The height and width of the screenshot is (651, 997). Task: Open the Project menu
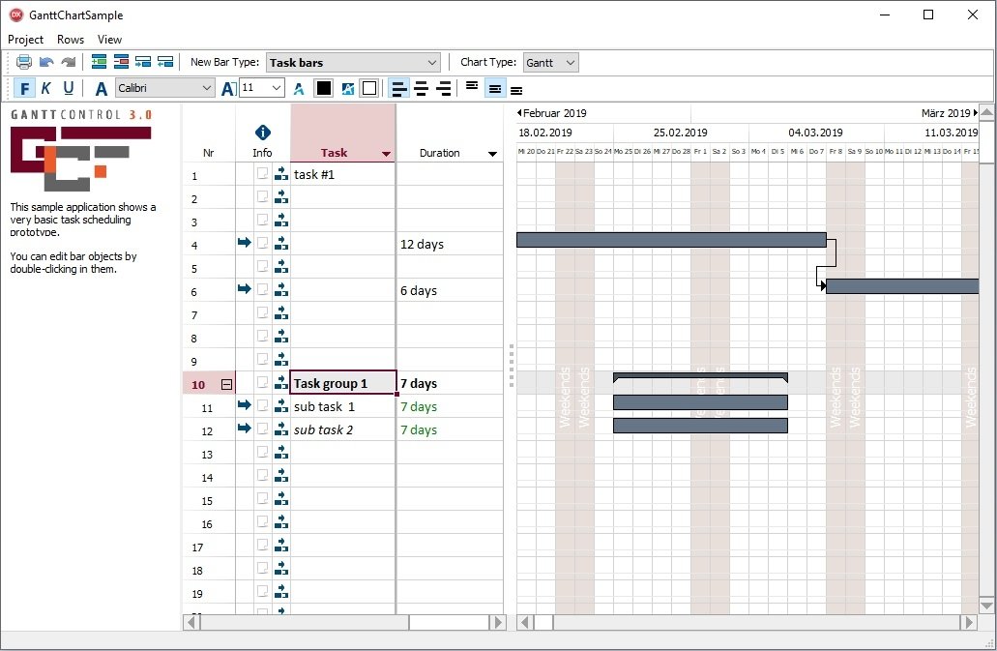25,40
